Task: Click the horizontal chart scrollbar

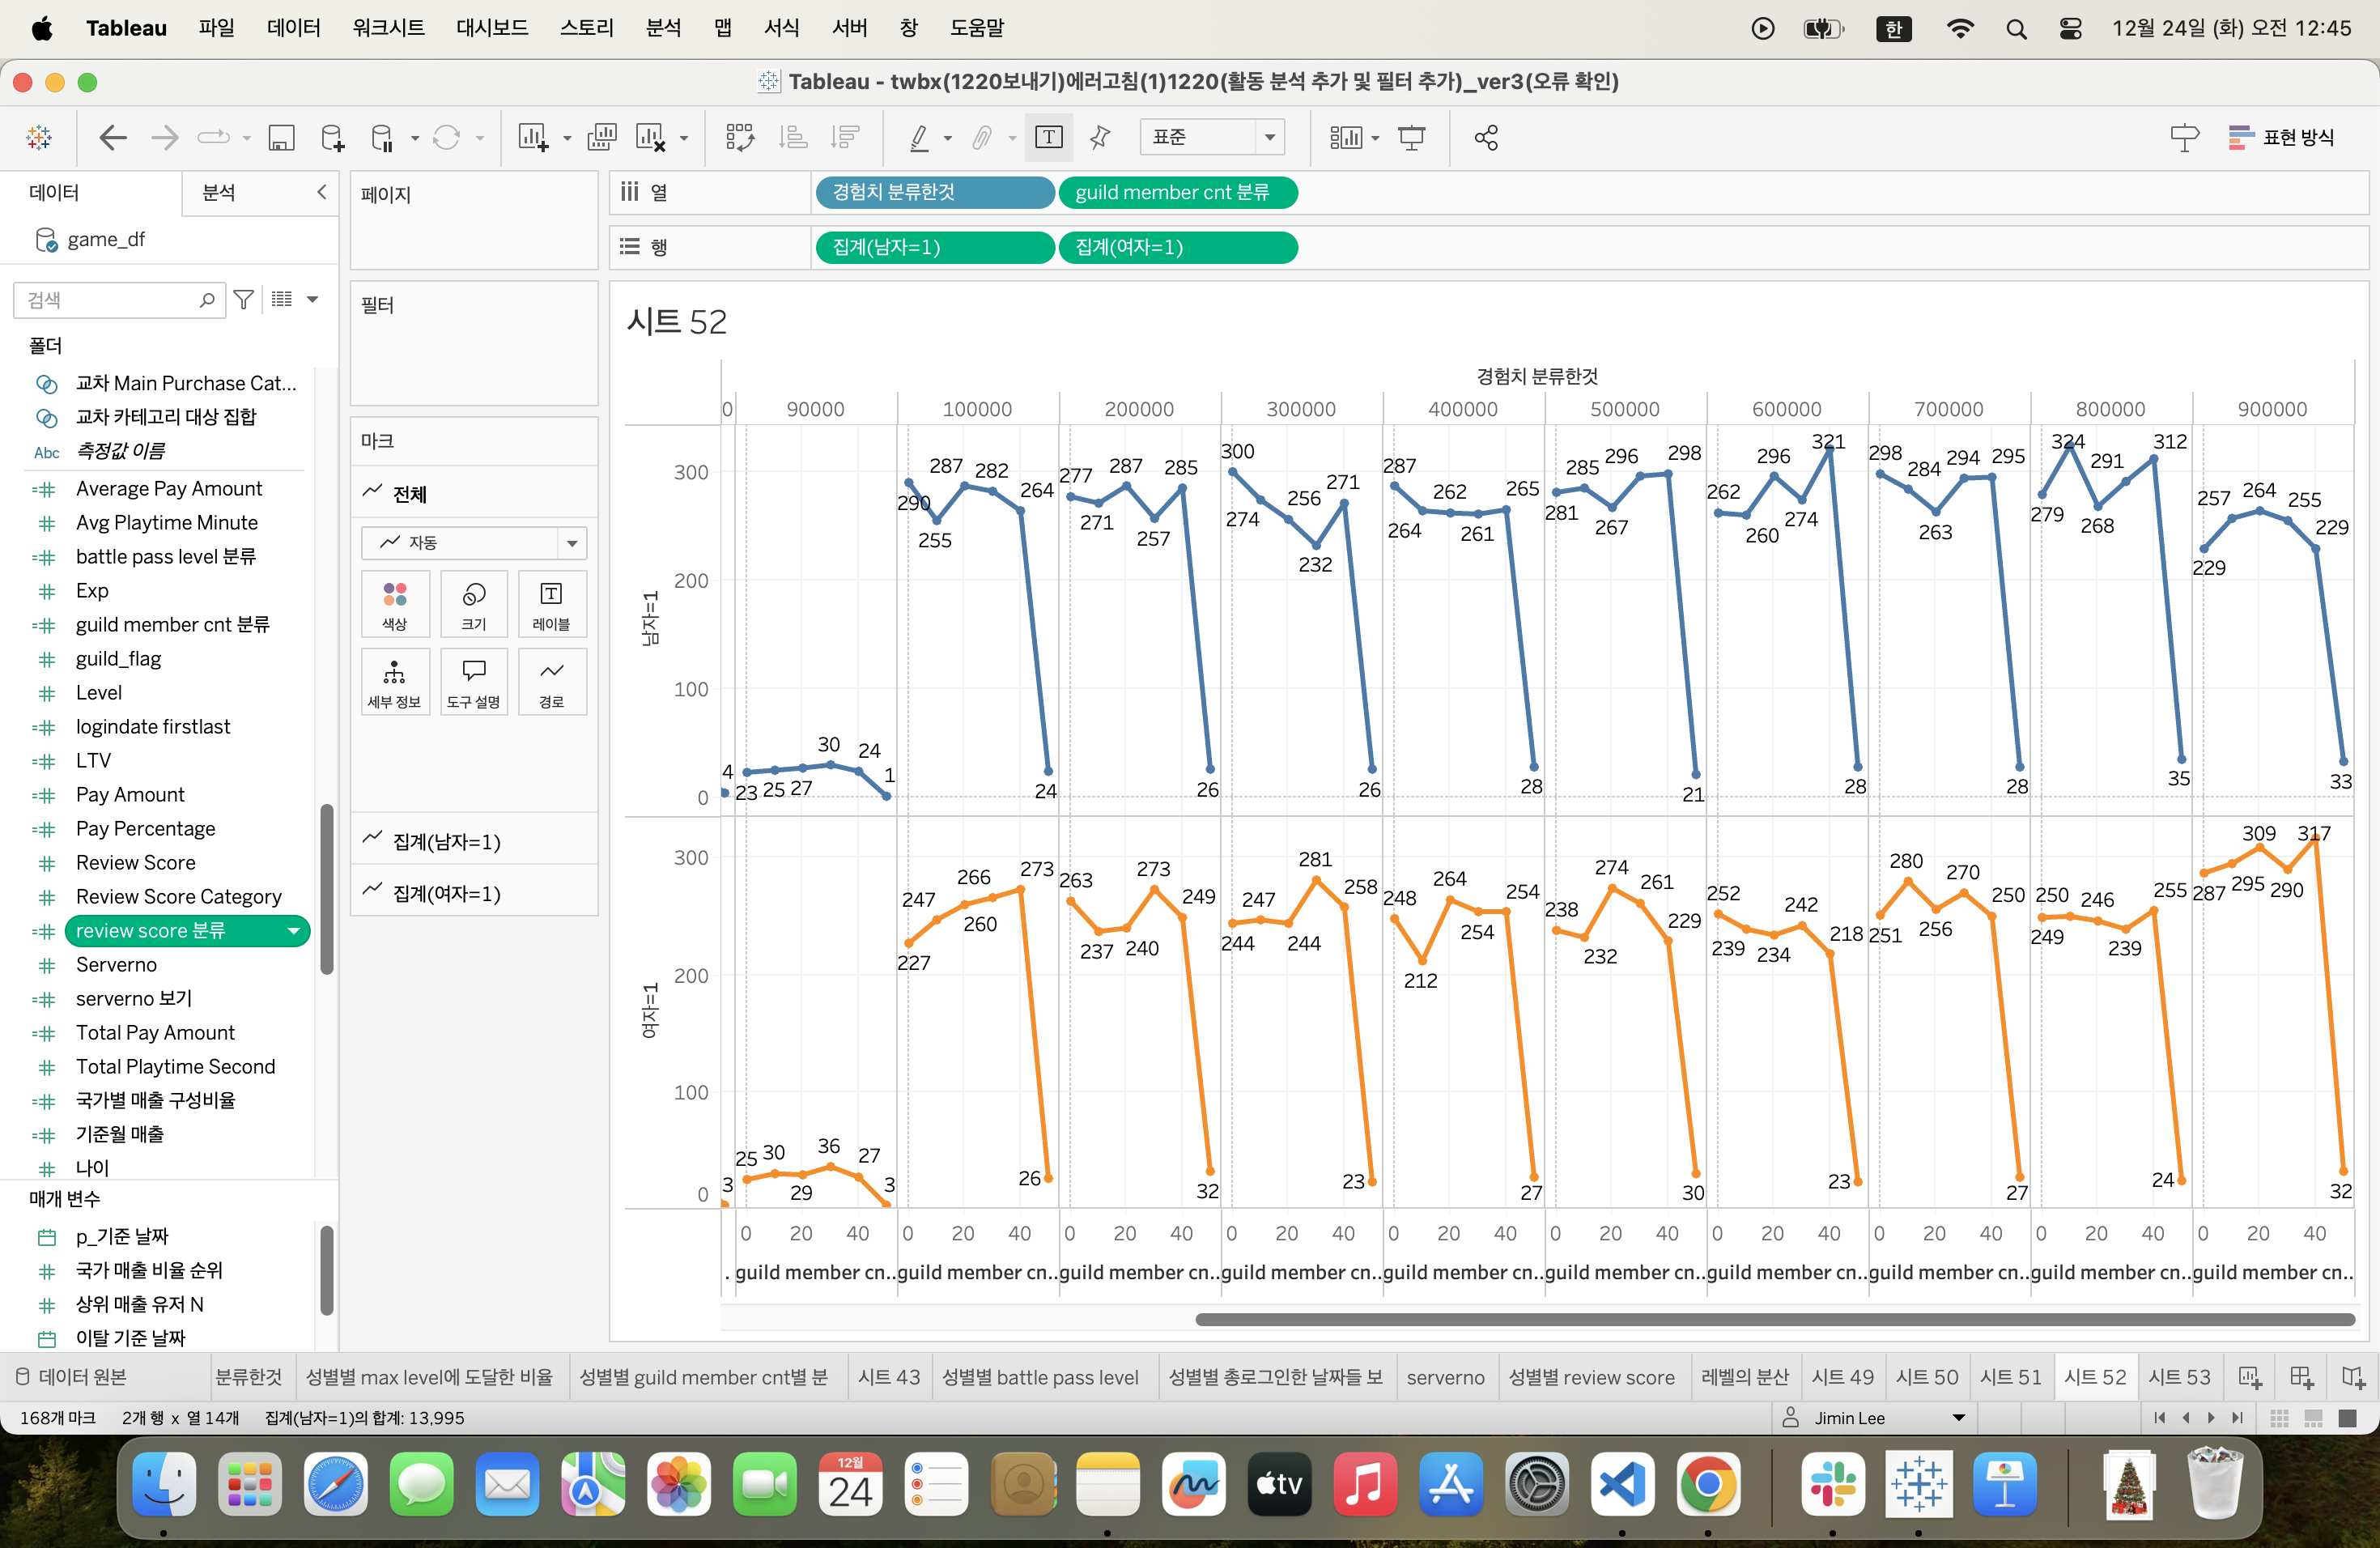Action: coord(1774,1319)
